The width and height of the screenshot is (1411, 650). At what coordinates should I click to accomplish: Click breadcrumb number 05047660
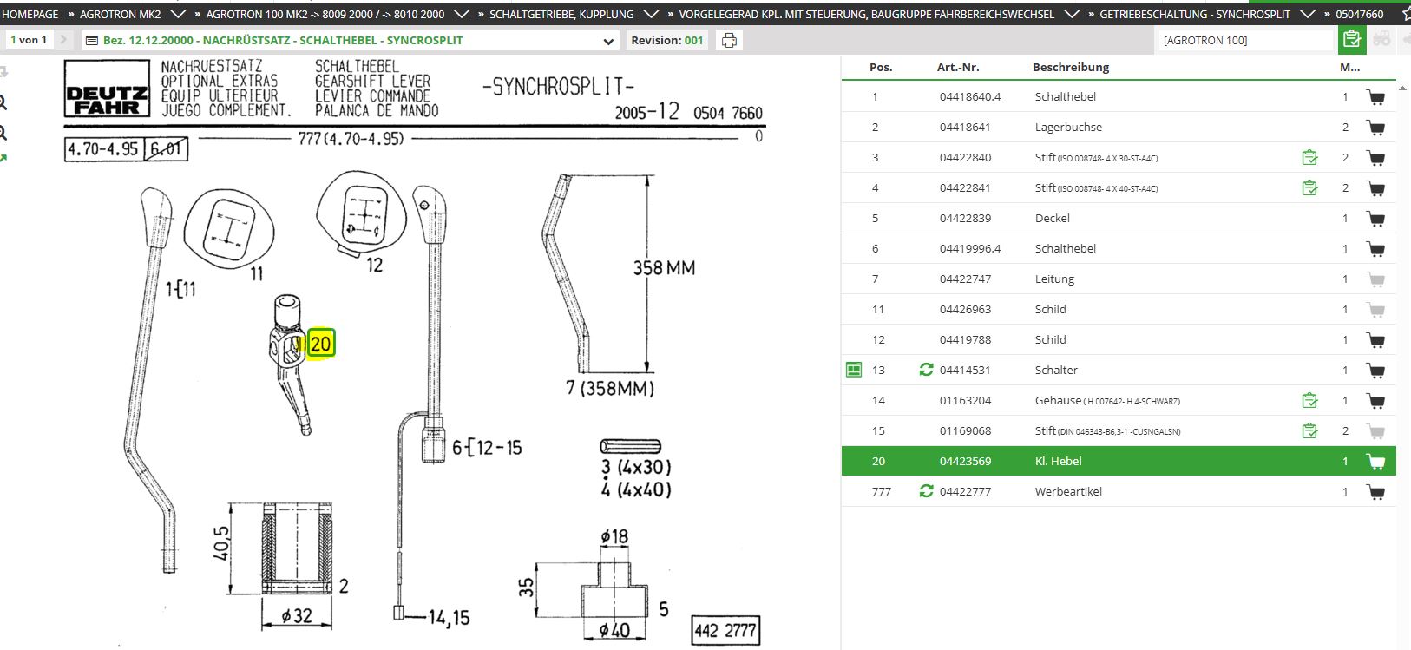pos(1360,14)
